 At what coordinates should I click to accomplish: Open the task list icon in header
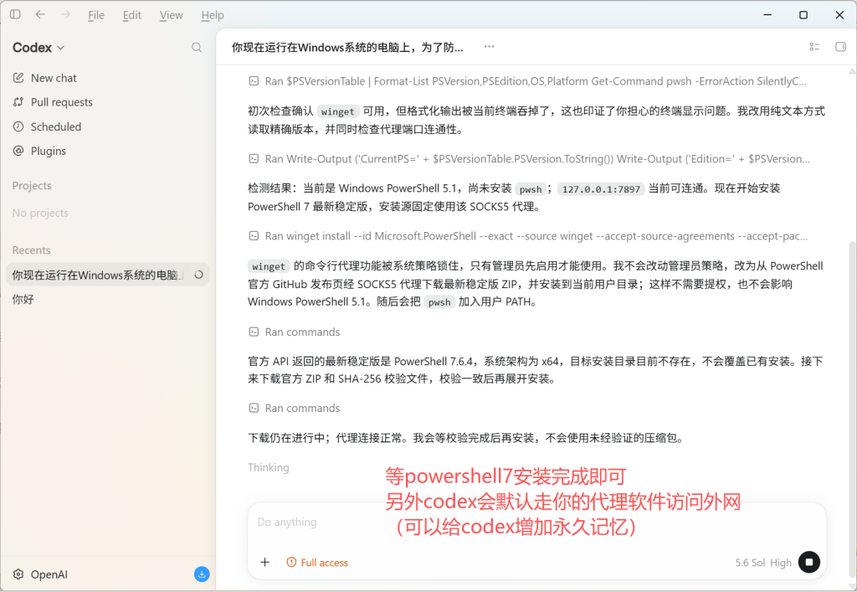814,47
